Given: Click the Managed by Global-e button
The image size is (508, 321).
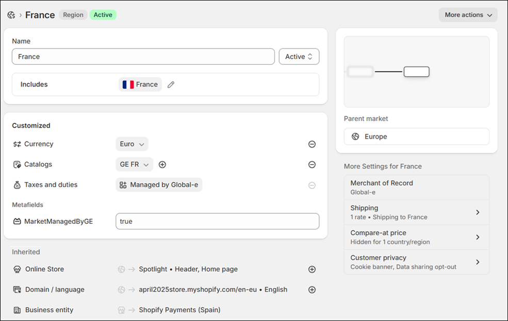Looking at the screenshot, I should coord(159,185).
